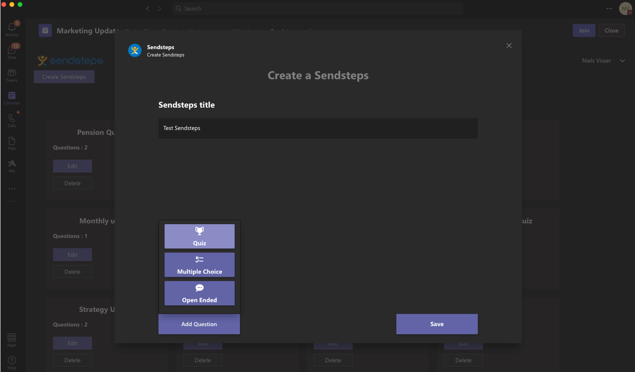Viewport: 635px width, 372px height.
Task: Save the Test Sendsteps presentation
Action: (436, 323)
